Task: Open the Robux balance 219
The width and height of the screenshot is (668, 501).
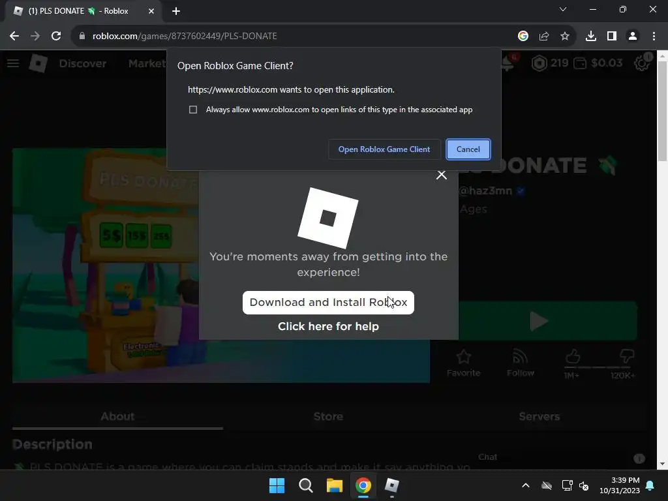Action: point(550,63)
